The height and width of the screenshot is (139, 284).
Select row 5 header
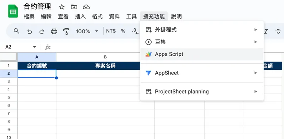pos(9,97)
